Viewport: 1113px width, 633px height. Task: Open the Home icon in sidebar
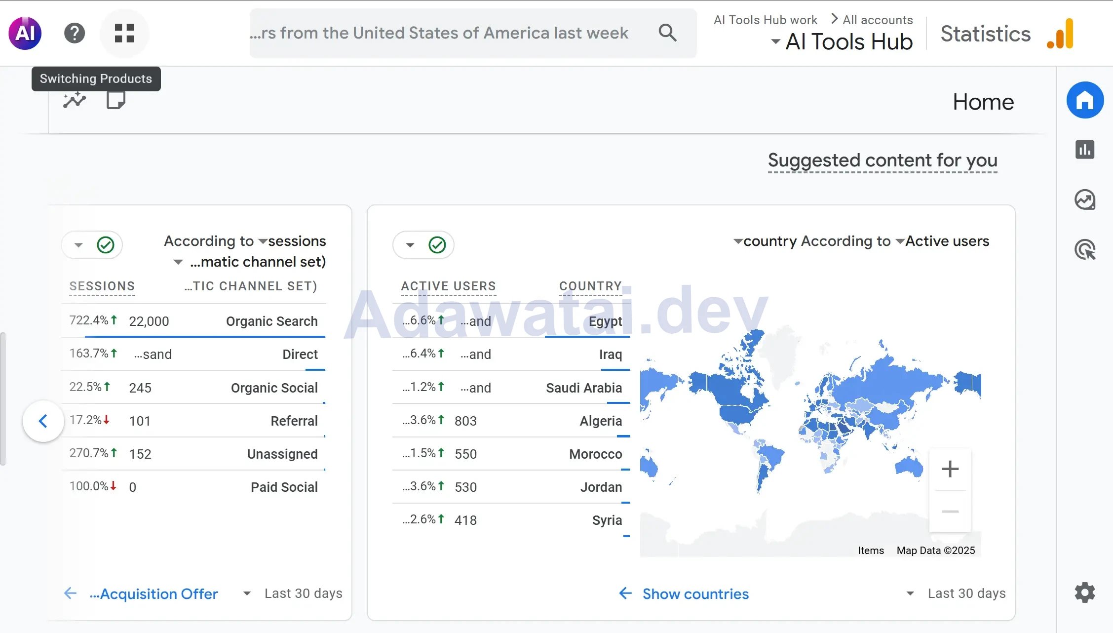click(1085, 100)
